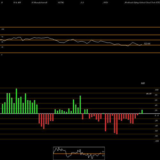This screenshot has width=160, height=160.
Task: Click the 60 label on MR axis
Action: 156,100
